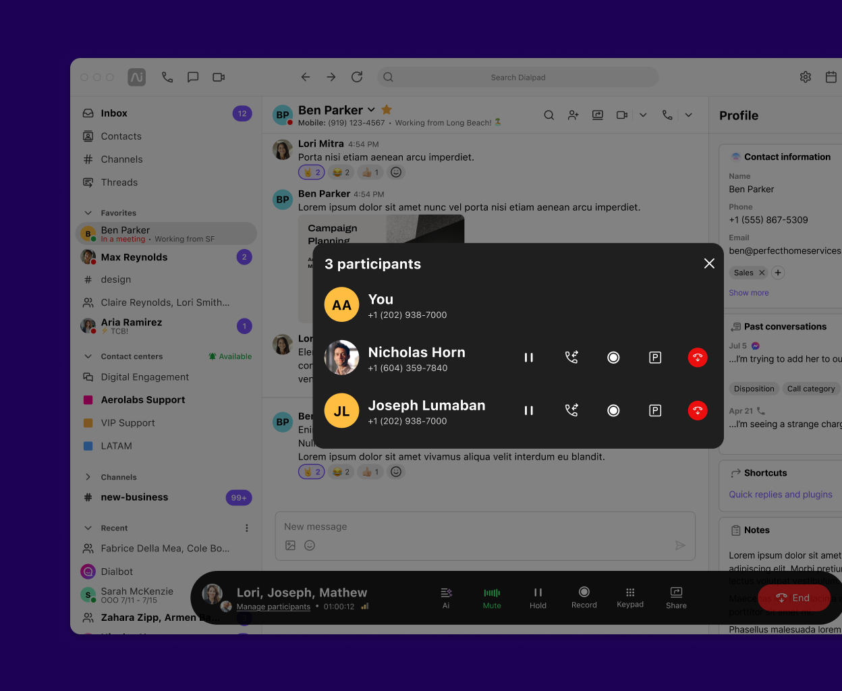The image size is (842, 691).
Task: Share your screen from the call bar
Action: [675, 598]
